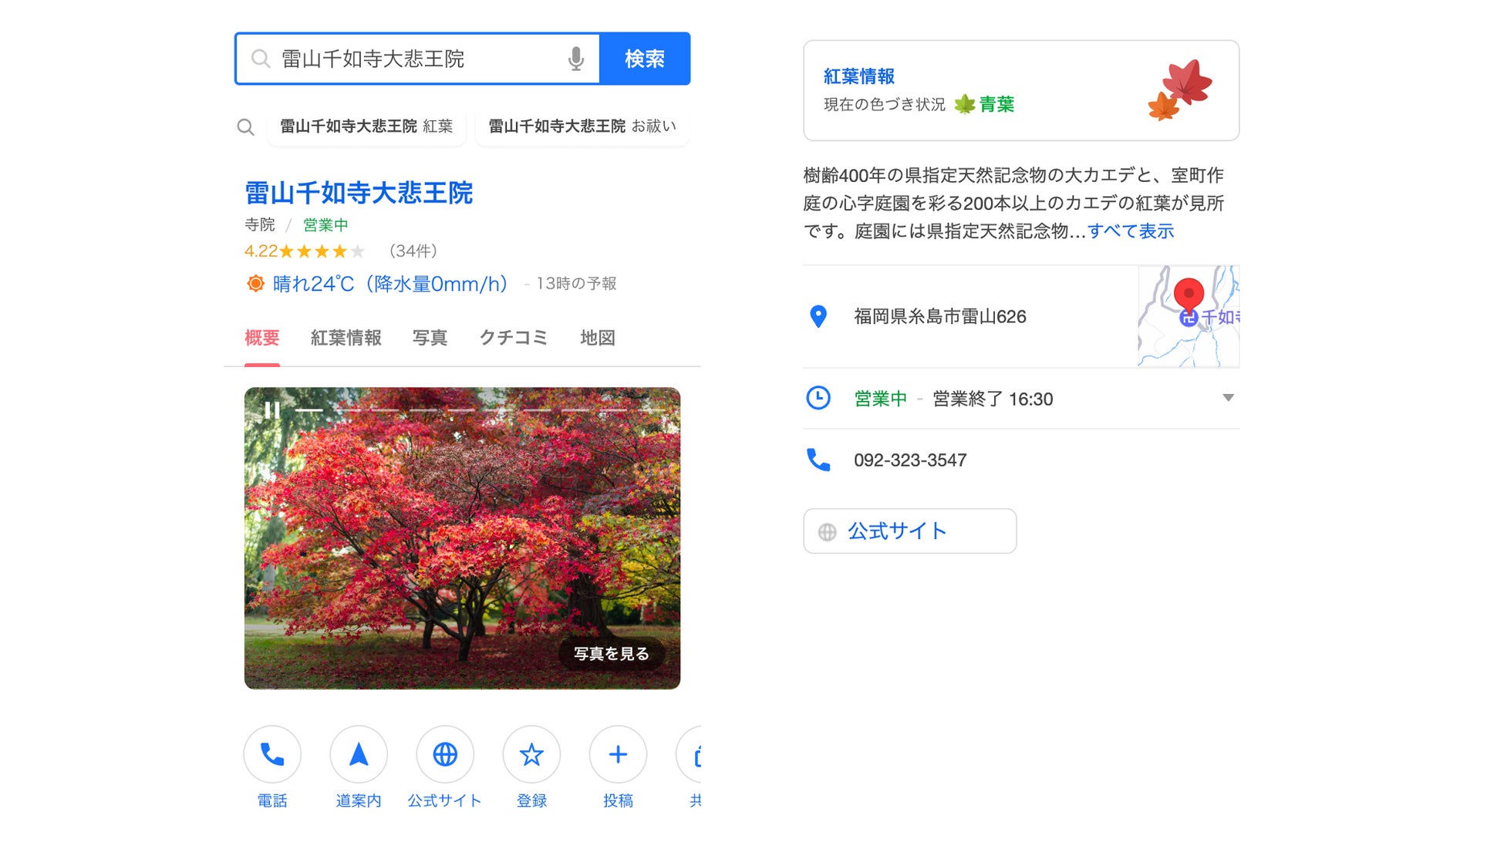Switch to the 写真 tab
This screenshot has height=846, width=1504.
pos(430,338)
